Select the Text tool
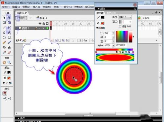 pyautogui.click(x=9, y=33)
